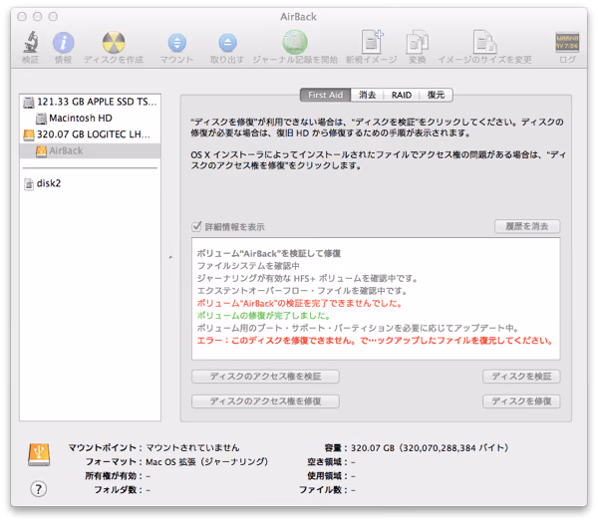The image size is (598, 522).
Task: Select AirBack volume in sidebar
Action: pos(91,151)
